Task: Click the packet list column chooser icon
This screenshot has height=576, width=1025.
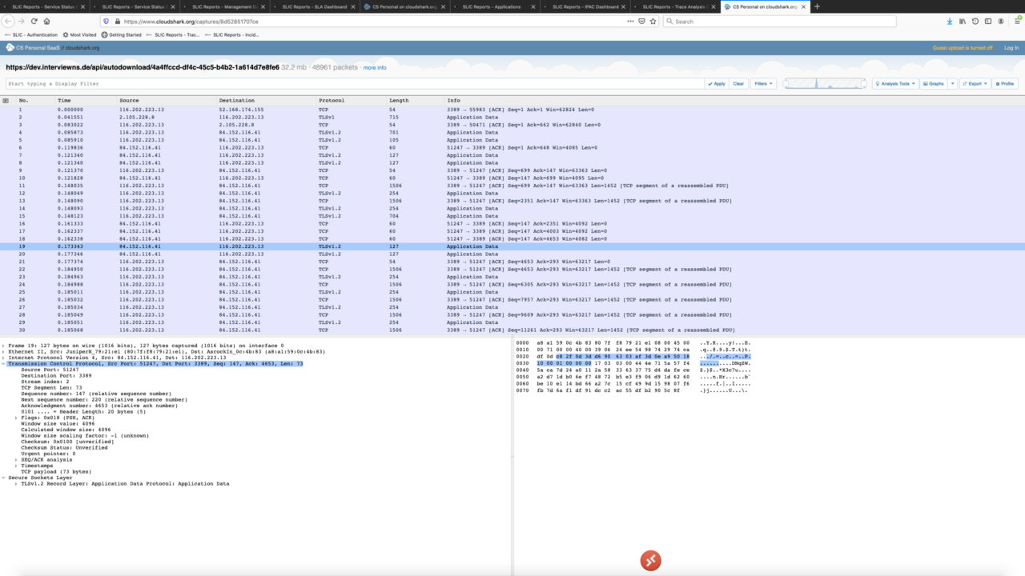Action: click(6, 100)
